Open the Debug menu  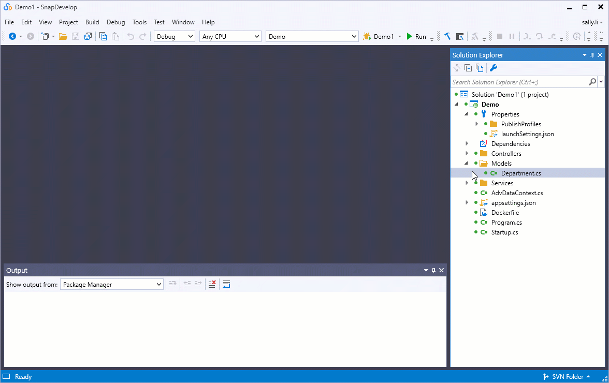(116, 22)
